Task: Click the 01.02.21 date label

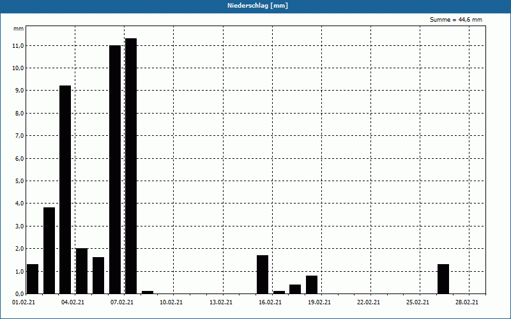Action: point(24,302)
